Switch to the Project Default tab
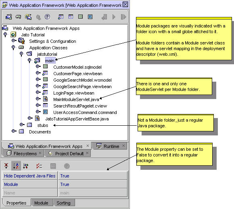 tap(67, 153)
